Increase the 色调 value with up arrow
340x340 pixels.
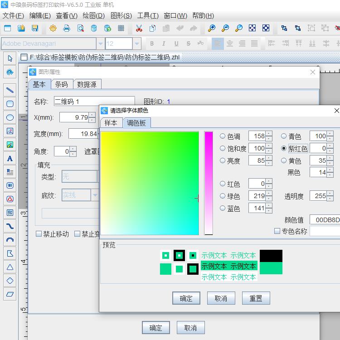pyautogui.click(x=269, y=134)
